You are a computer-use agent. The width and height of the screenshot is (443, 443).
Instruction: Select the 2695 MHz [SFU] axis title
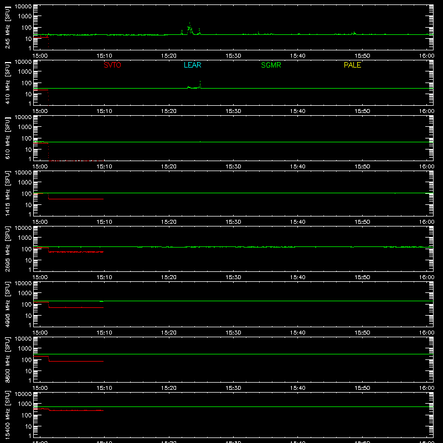[x=7, y=249]
